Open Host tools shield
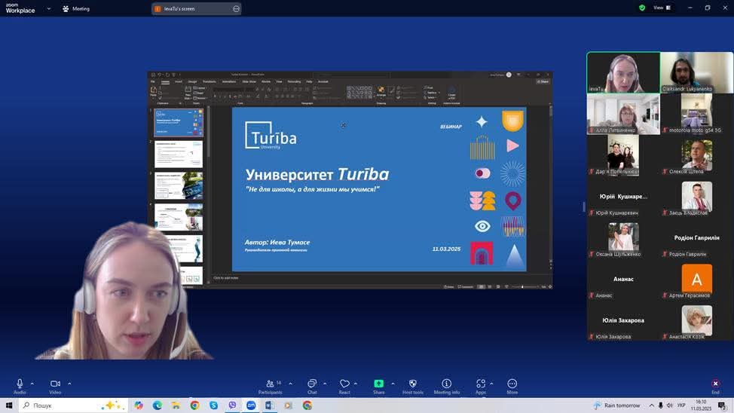The width and height of the screenshot is (734, 413). tap(413, 386)
